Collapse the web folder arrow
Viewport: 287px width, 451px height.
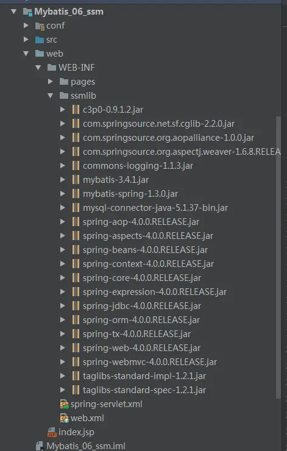coord(26,54)
